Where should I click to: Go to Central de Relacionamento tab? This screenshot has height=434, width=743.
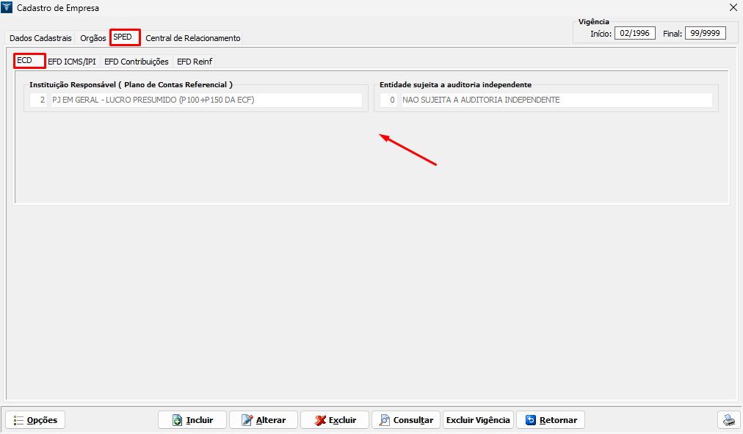[x=192, y=38]
